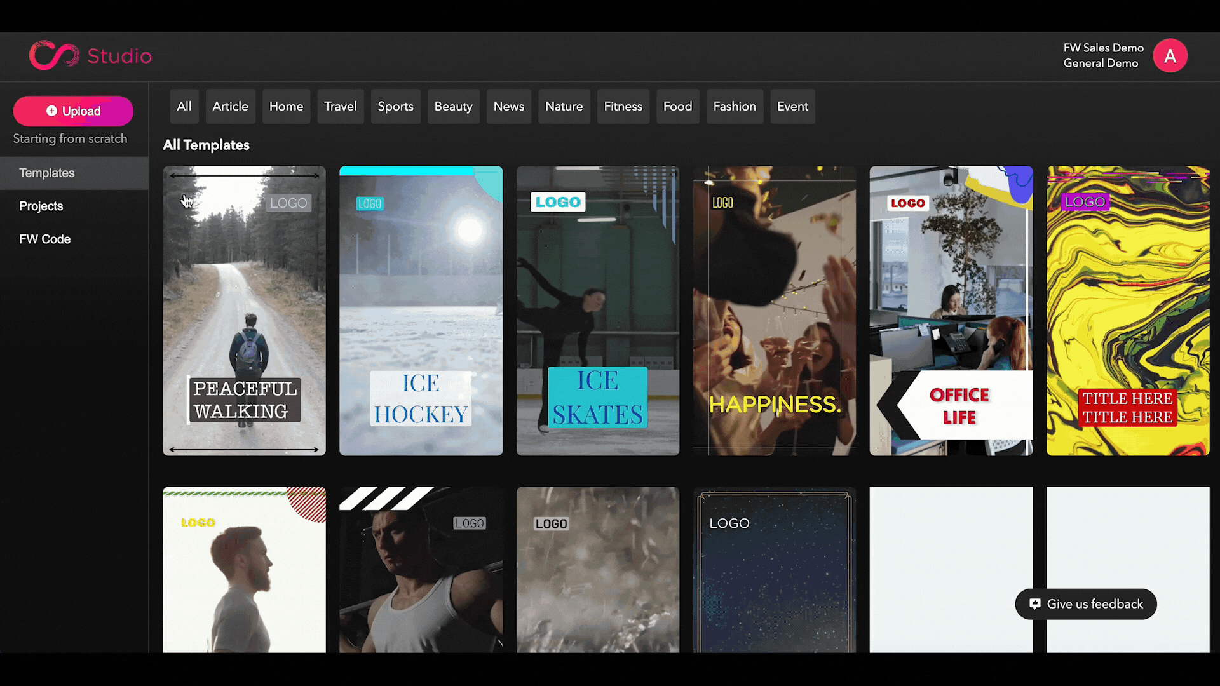Click the Upload button
Image resolution: width=1220 pixels, height=686 pixels.
click(73, 111)
